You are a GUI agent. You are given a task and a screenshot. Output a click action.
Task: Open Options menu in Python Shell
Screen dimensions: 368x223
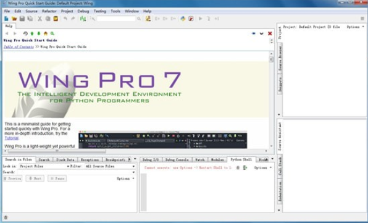tap(262, 167)
